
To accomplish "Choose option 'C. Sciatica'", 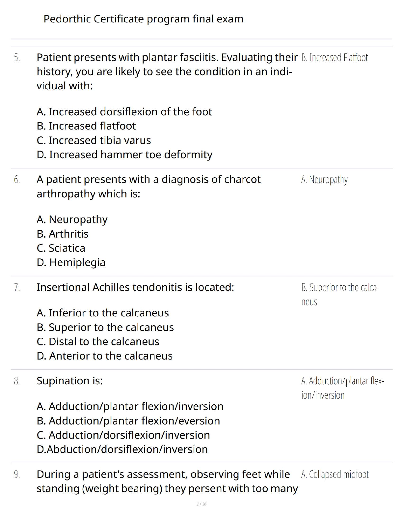I will pos(61,248).
